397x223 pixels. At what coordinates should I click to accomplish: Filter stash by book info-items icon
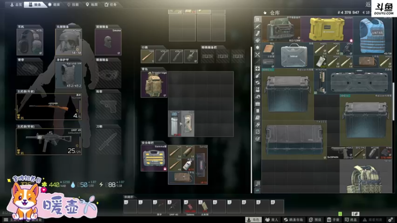click(x=258, y=117)
